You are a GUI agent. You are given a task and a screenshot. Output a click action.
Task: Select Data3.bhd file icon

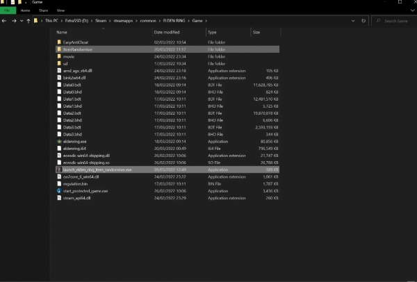click(x=59, y=134)
